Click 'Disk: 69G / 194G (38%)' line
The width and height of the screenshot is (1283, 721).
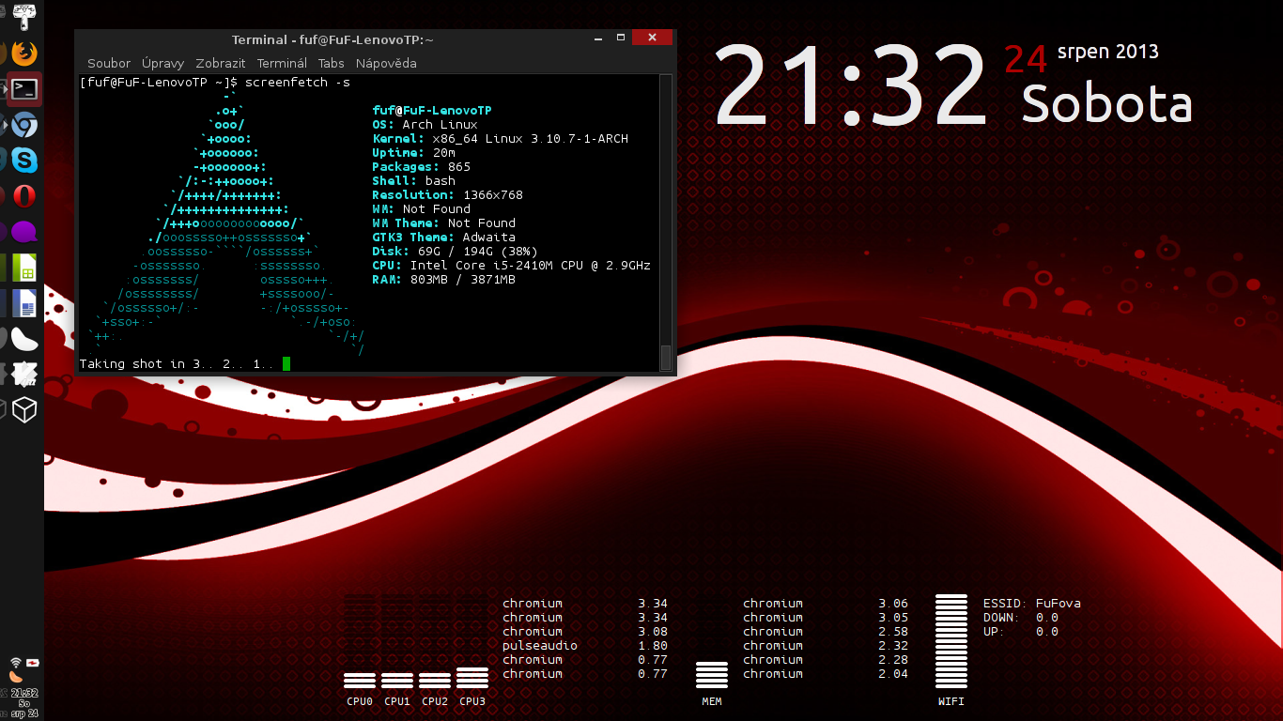456,252
